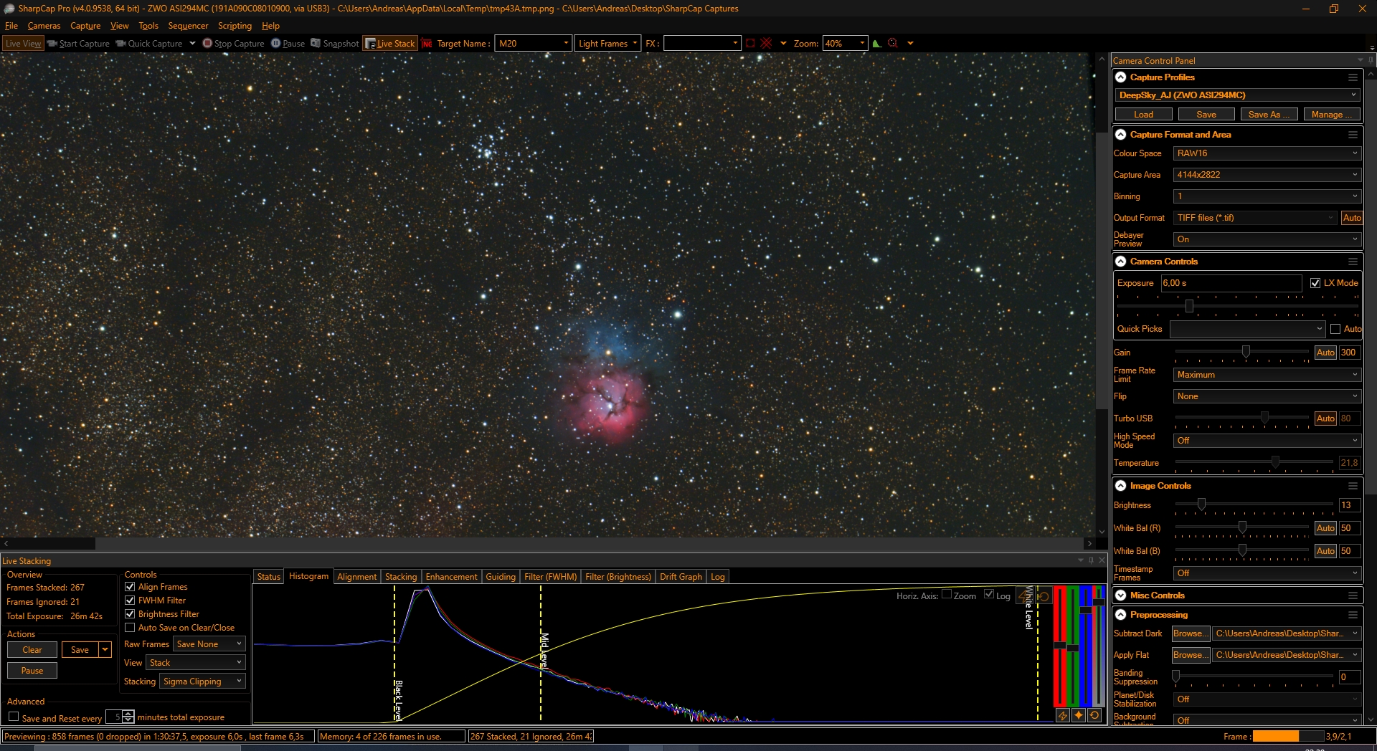The width and height of the screenshot is (1377, 751).
Task: Collapse the Capture Profiles section
Action: (x=1121, y=77)
